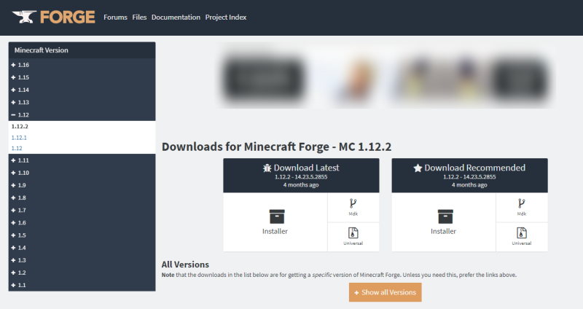This screenshot has width=583, height=309.
Task: Download the Latest Installer box icon
Action: [277, 216]
